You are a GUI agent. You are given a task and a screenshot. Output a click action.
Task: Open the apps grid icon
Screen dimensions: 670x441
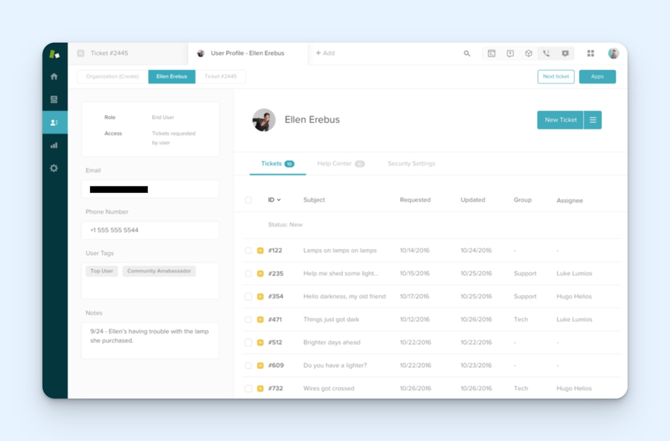click(590, 54)
